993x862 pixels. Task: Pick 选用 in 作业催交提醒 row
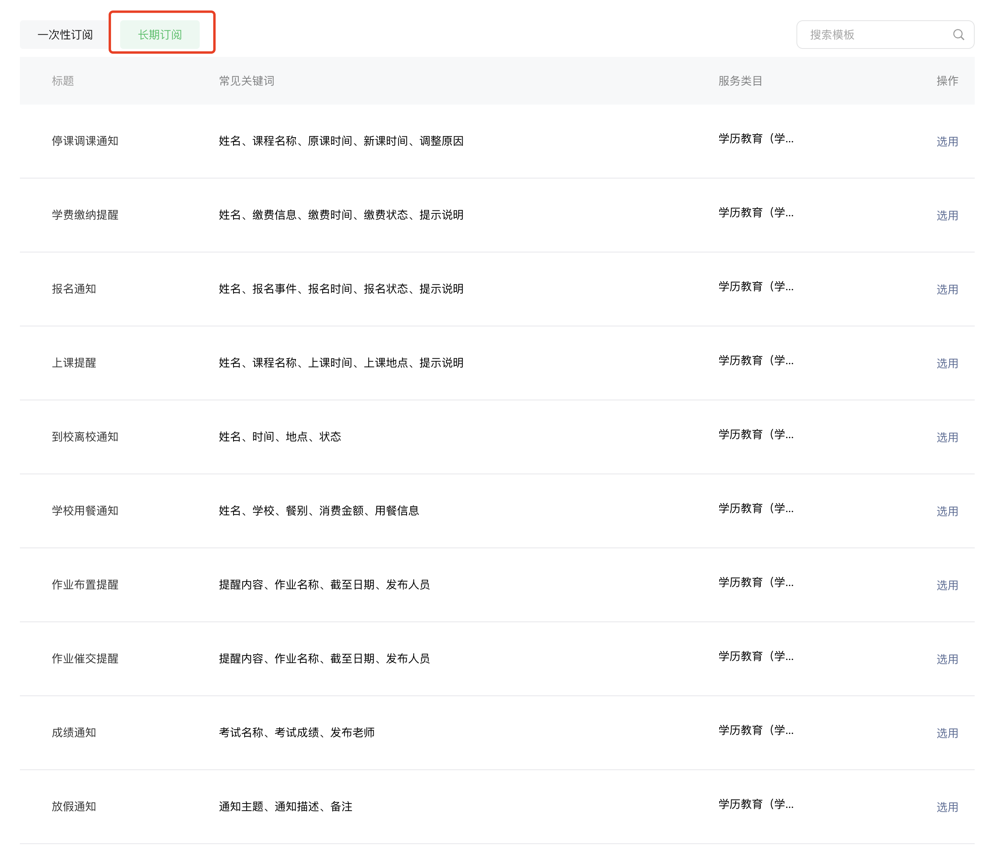947,660
